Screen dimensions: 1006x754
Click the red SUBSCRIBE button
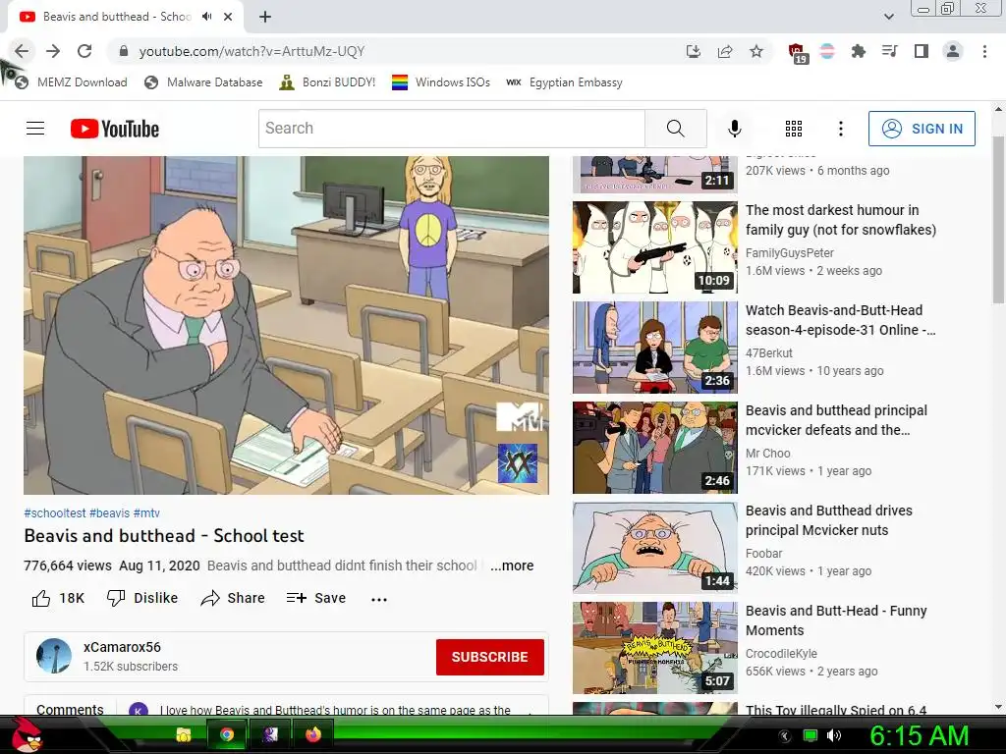[x=490, y=657]
